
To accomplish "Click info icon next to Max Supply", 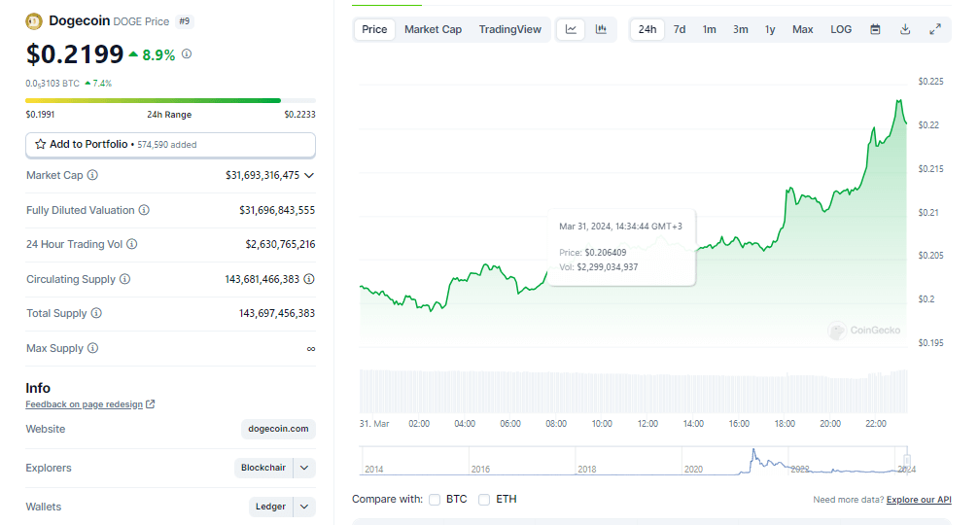I will coord(92,348).
